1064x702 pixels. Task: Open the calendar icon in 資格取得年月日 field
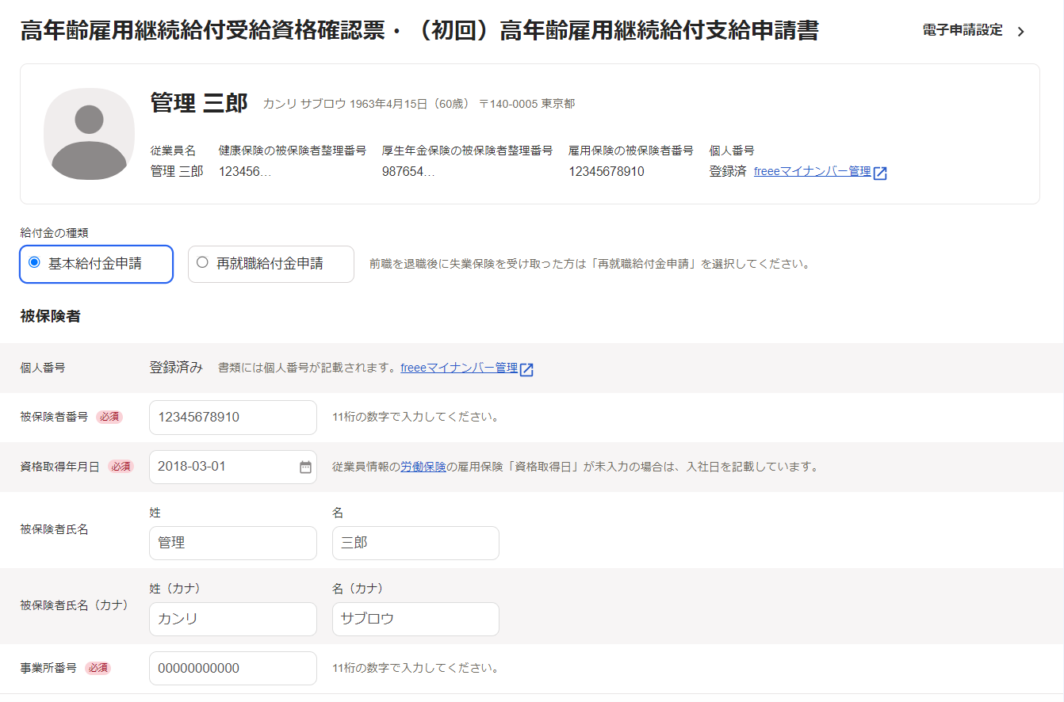[305, 467]
